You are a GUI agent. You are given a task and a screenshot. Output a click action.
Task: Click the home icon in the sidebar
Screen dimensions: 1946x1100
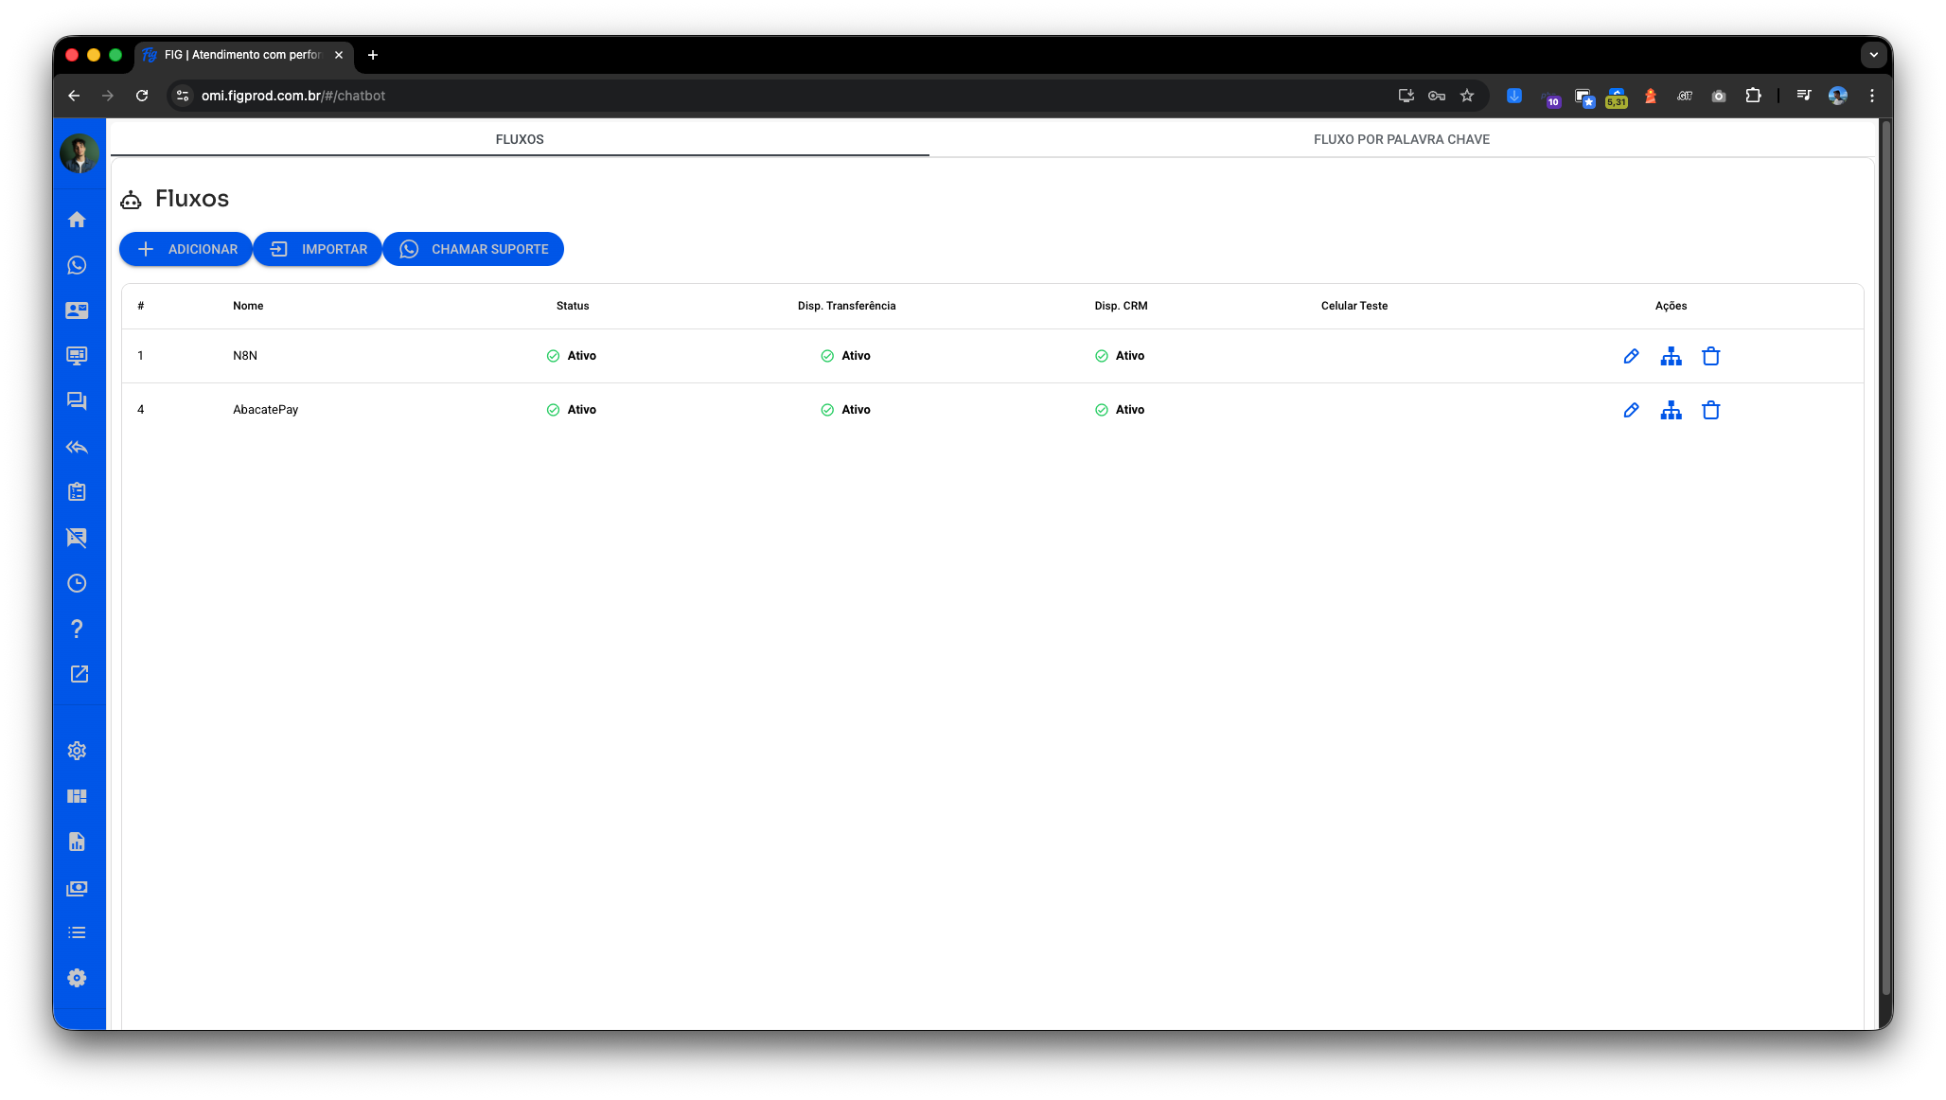coord(78,220)
